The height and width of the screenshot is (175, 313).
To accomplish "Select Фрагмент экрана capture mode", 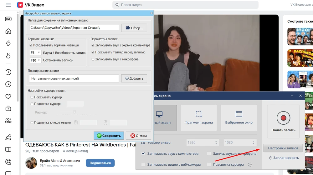I will pos(199,118).
